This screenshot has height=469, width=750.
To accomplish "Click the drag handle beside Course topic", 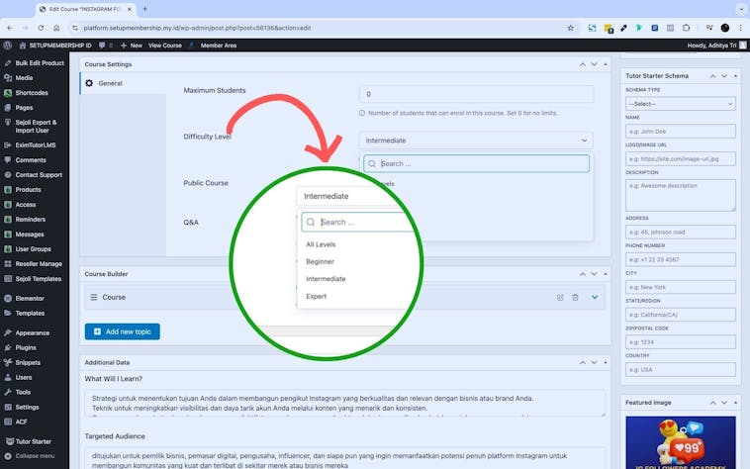I will pos(94,297).
